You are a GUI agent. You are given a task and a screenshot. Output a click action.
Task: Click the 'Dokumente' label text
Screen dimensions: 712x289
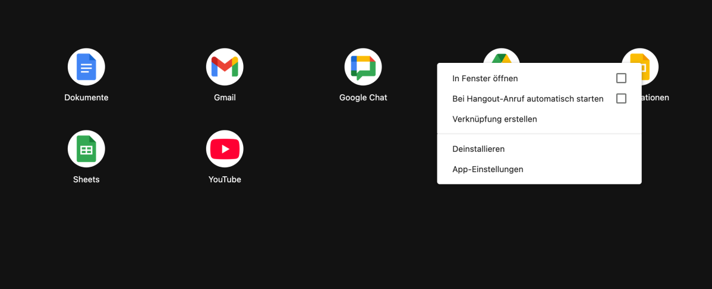[x=86, y=97]
